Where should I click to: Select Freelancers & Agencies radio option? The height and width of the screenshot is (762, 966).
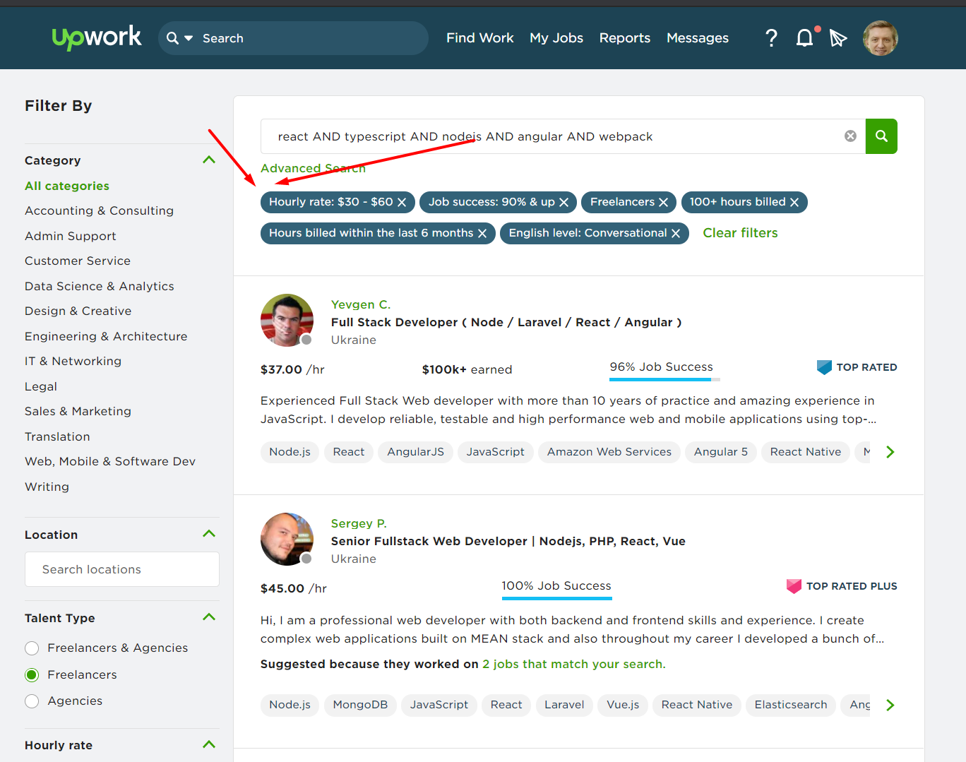32,648
